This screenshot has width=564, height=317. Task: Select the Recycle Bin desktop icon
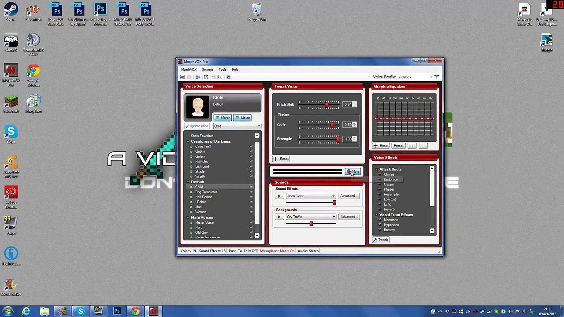coord(256,12)
